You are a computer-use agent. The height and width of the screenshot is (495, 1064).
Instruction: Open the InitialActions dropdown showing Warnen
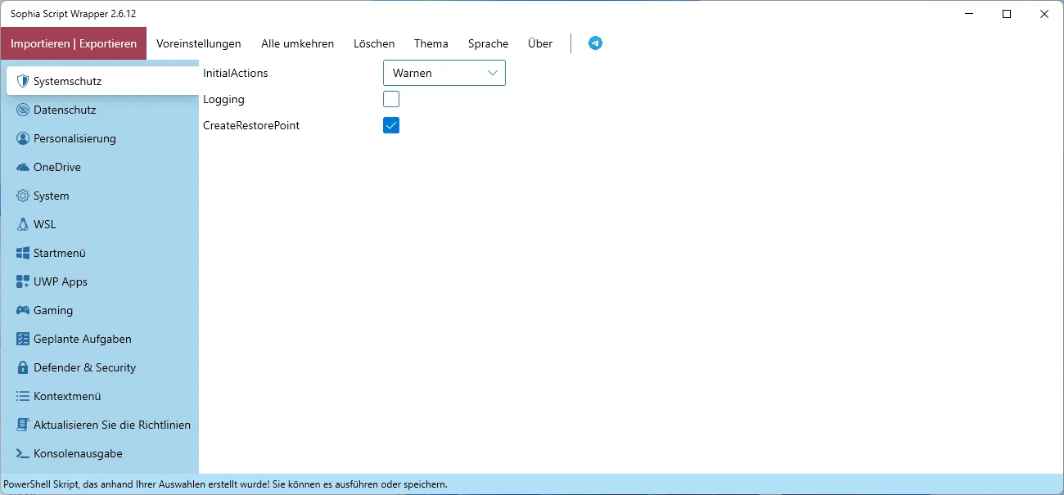(x=444, y=73)
